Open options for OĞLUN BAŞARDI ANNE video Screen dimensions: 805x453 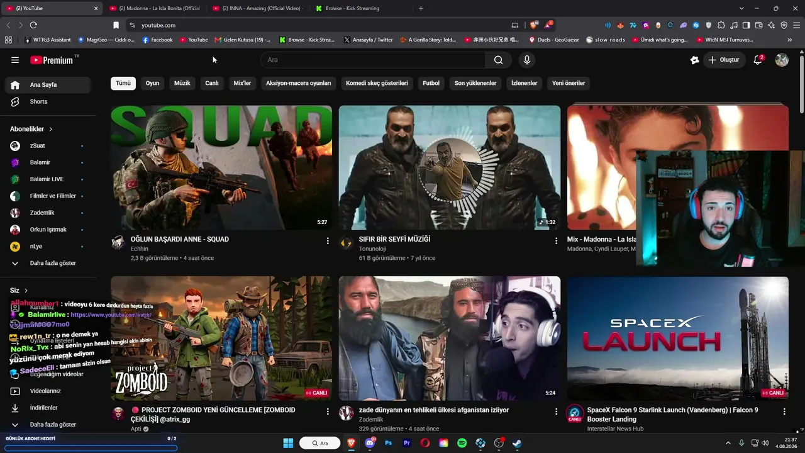[x=328, y=240]
